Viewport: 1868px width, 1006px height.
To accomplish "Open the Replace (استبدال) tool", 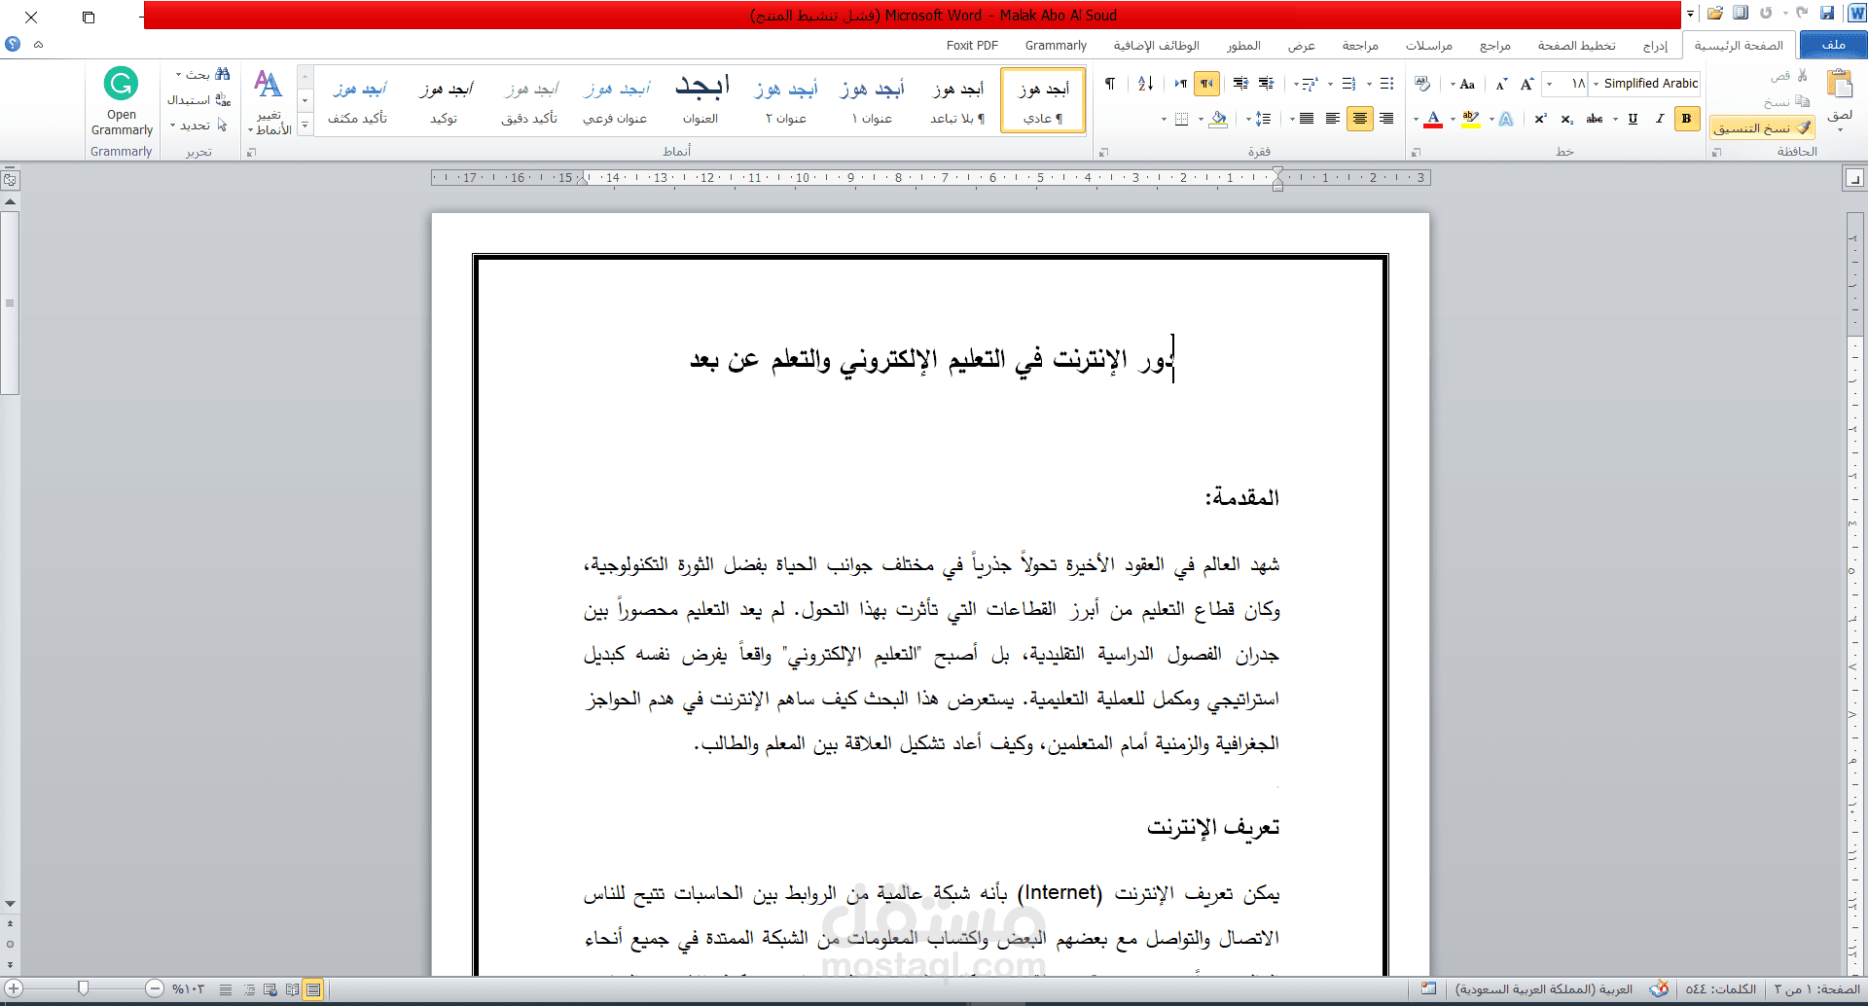I will click(198, 99).
